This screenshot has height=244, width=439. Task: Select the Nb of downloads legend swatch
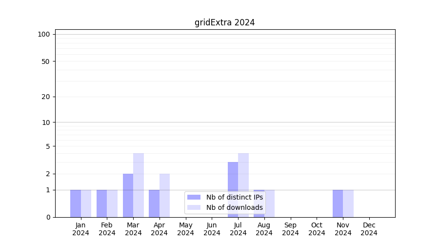[x=194, y=207]
